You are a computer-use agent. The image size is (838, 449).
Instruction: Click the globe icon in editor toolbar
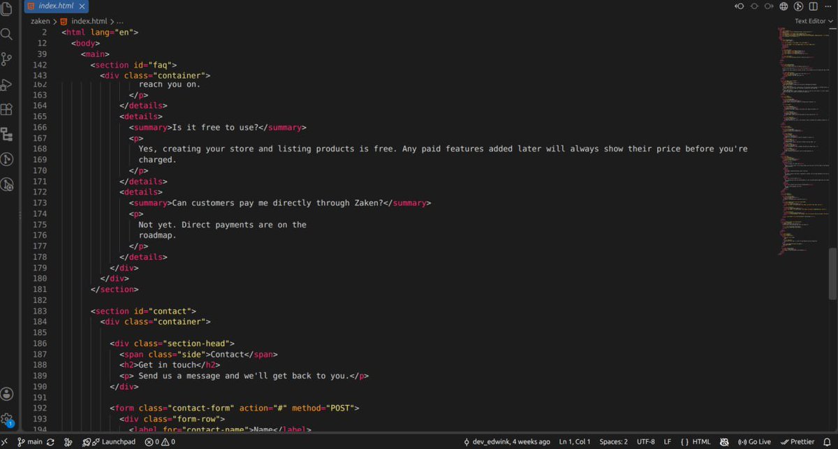784,6
